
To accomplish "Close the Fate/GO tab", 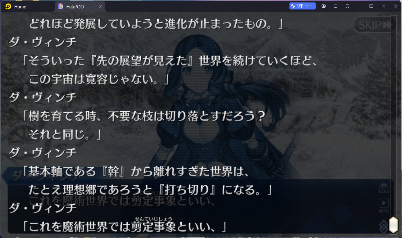I will pyautogui.click(x=101, y=6).
